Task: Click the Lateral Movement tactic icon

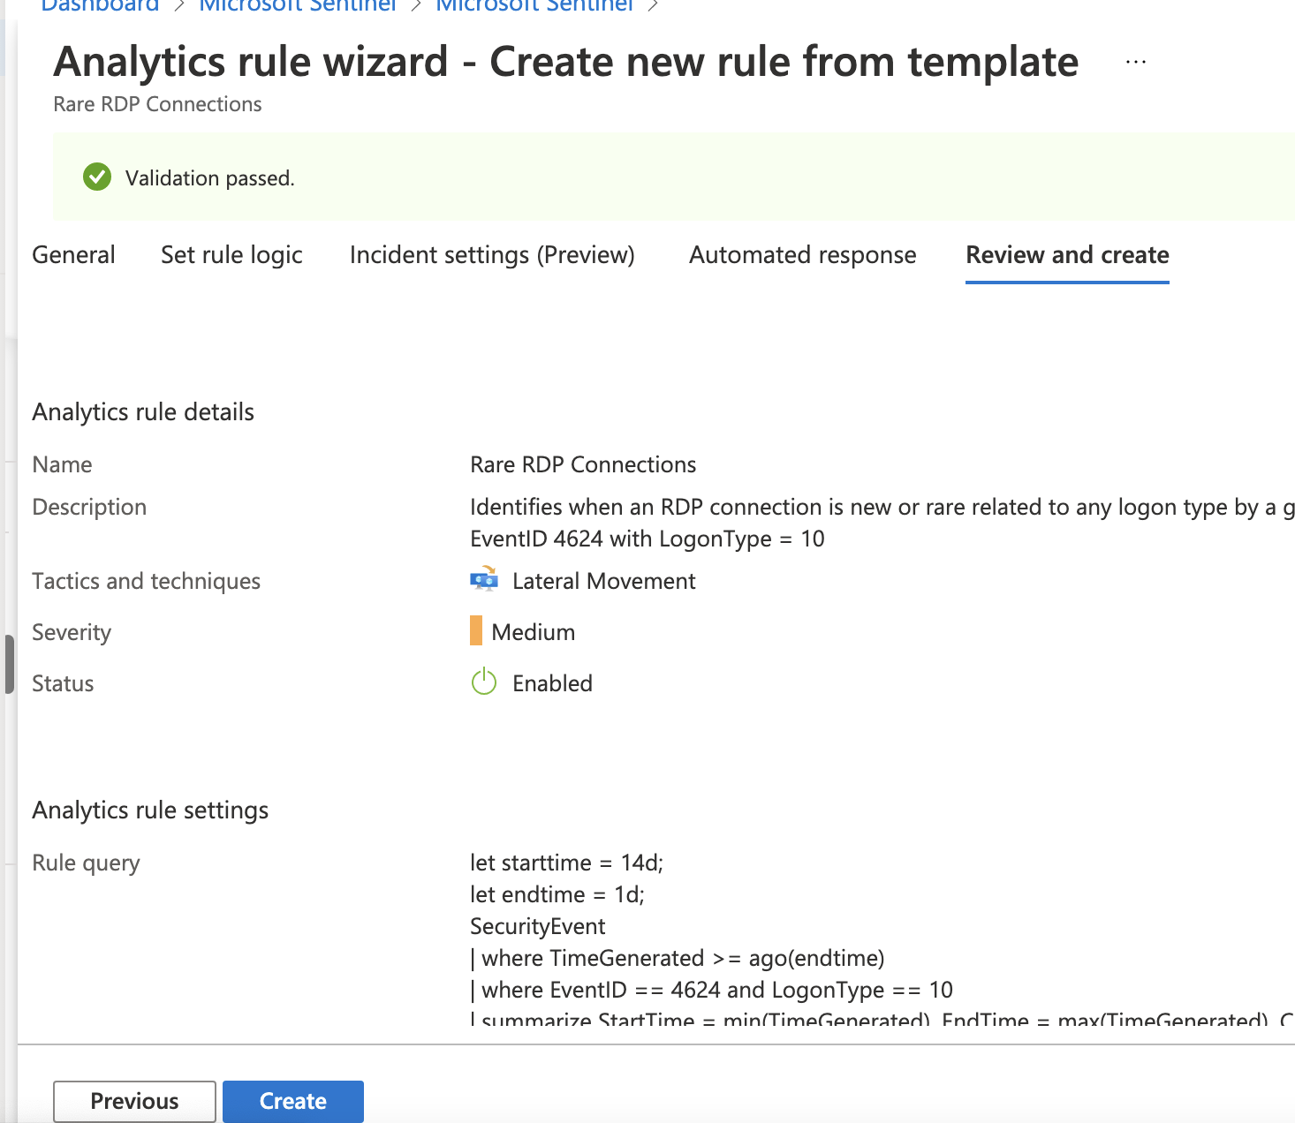Action: (483, 580)
